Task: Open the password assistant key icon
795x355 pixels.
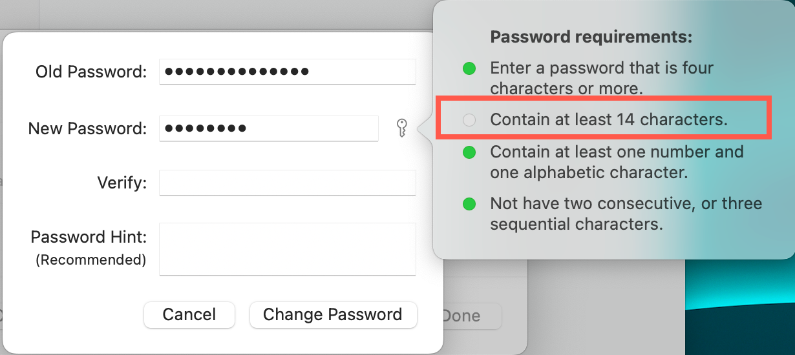Action: (402, 128)
